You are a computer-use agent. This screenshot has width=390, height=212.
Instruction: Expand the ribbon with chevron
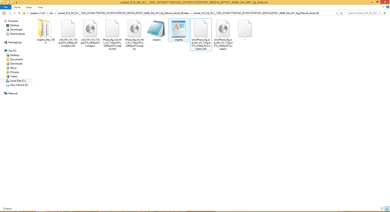(383, 7)
